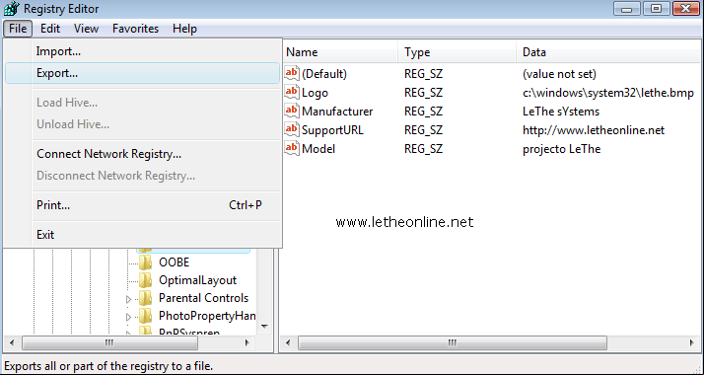Open the Favorites menu
The image size is (704, 375).
coord(135,29)
